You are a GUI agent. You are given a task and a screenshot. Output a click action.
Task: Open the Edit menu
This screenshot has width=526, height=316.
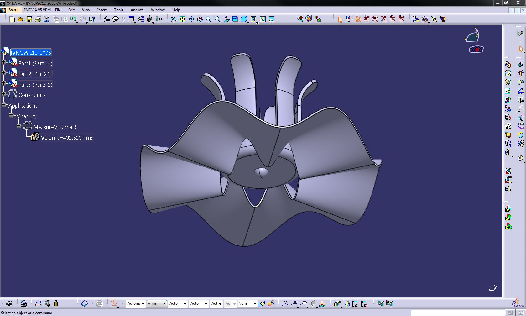pyautogui.click(x=71, y=10)
